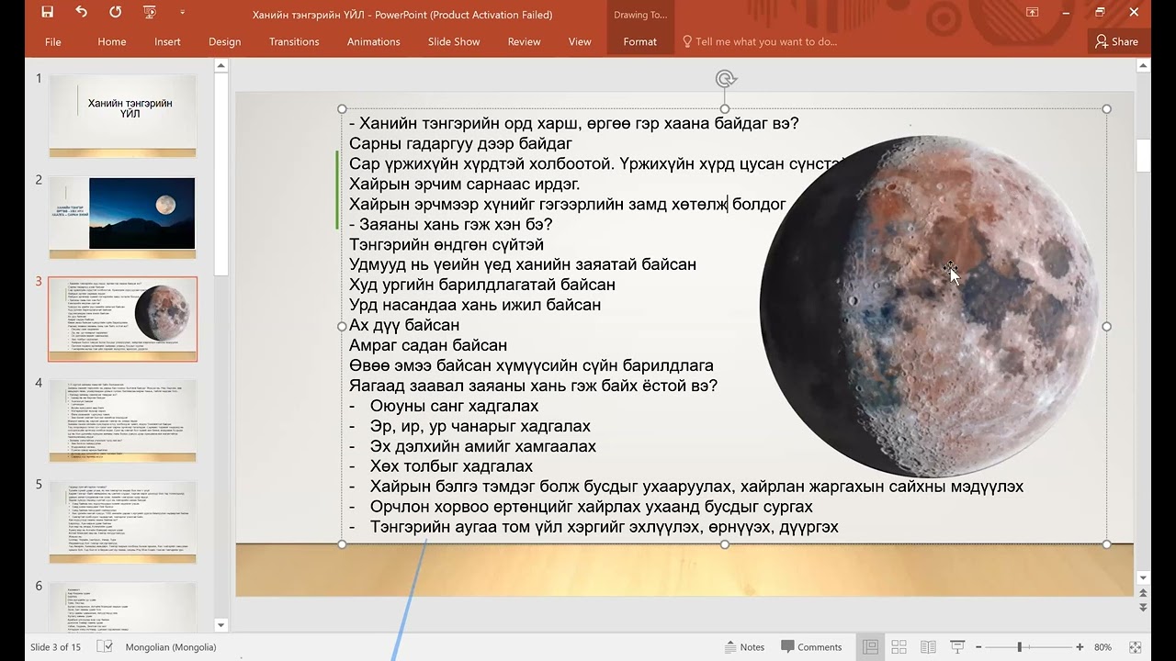Toggle the Notes pane
The image size is (1176, 661).
pos(745,647)
